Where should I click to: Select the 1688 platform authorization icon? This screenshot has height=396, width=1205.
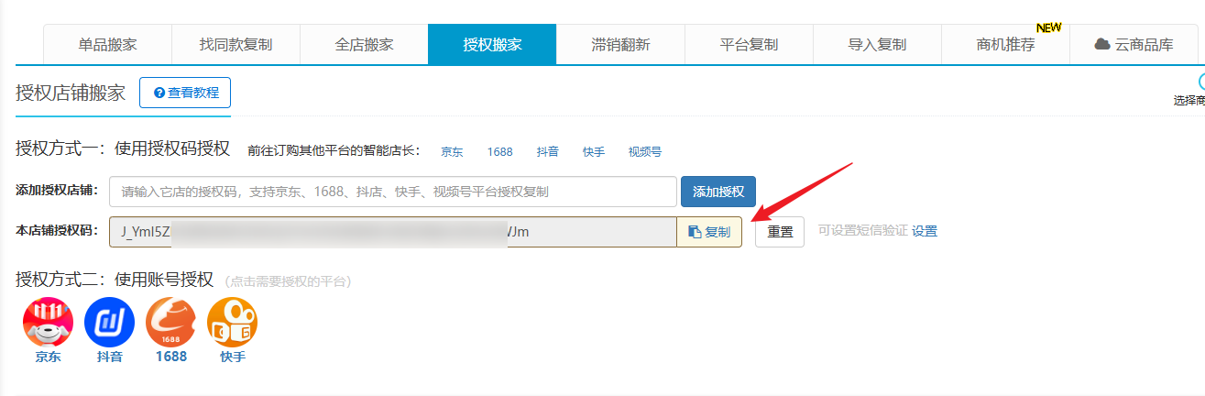point(170,322)
